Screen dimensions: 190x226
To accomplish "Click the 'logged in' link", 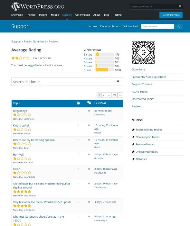I will [33, 65].
